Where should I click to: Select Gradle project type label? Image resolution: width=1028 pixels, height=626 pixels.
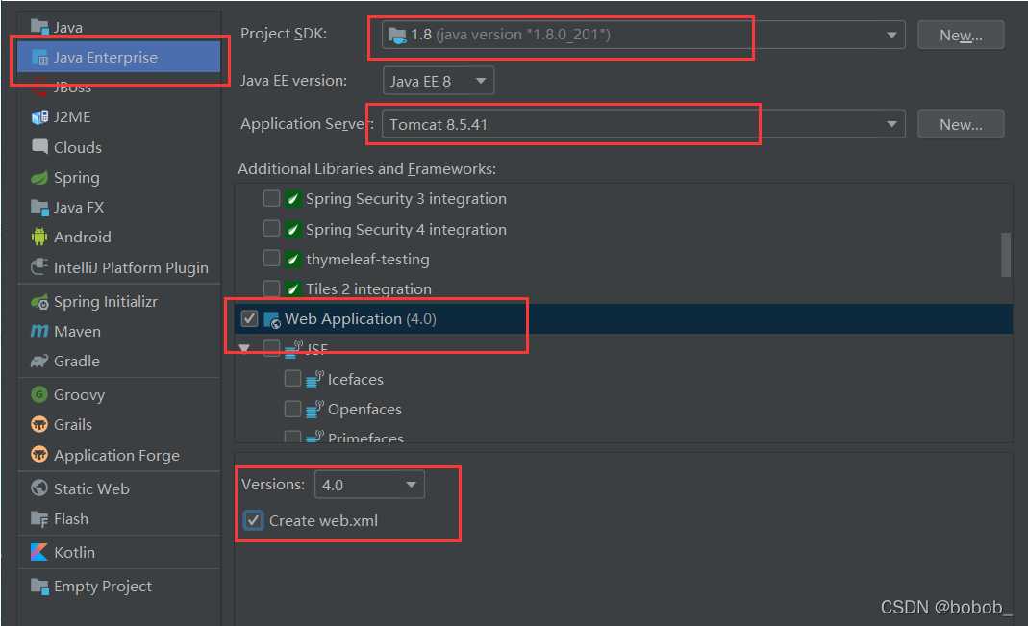(x=77, y=362)
